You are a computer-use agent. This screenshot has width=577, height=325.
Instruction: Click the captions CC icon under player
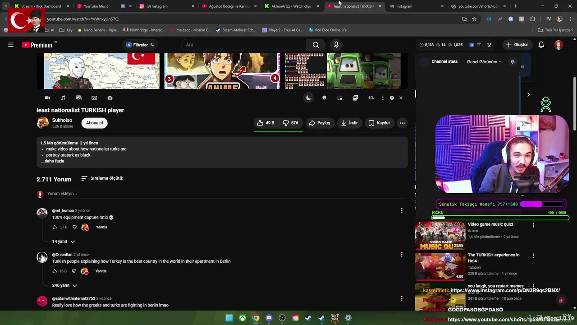[94, 98]
